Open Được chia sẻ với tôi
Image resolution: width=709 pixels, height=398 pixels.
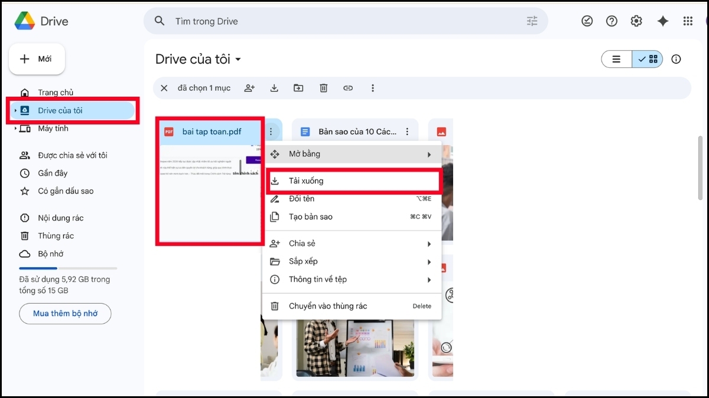click(x=73, y=156)
